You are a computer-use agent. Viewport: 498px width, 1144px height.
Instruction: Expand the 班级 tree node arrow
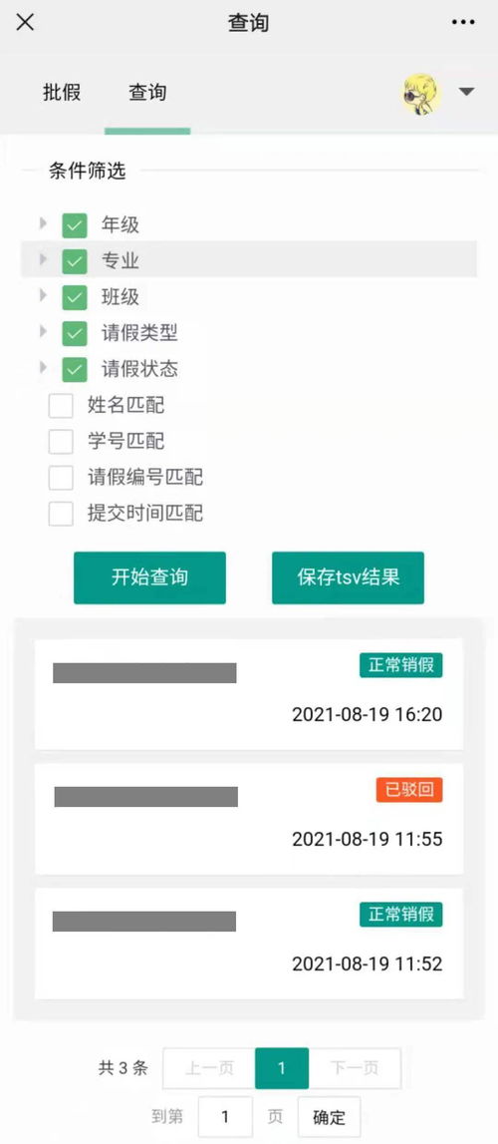click(43, 295)
